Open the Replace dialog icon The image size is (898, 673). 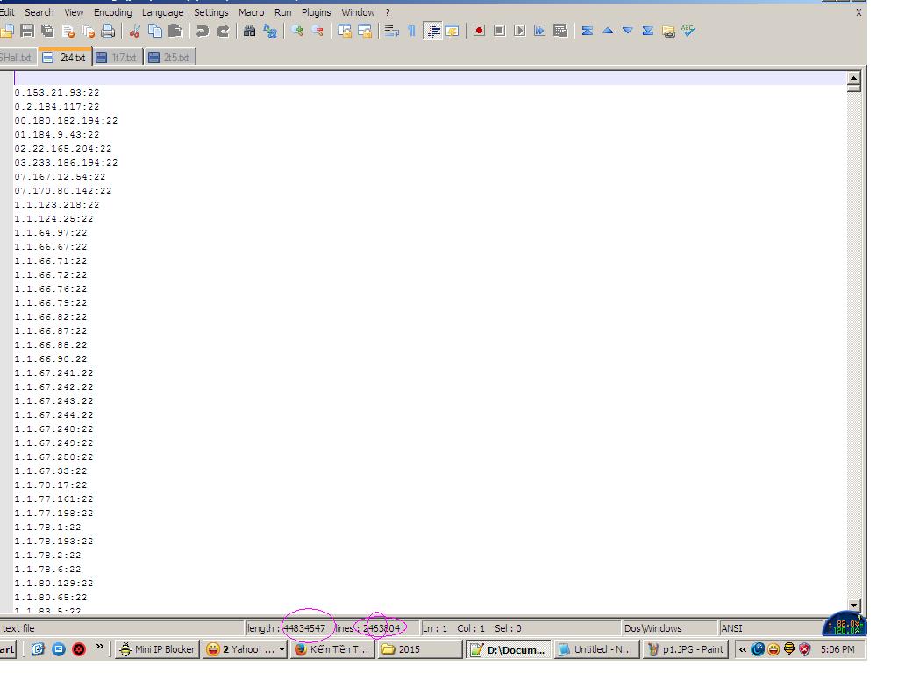270,31
